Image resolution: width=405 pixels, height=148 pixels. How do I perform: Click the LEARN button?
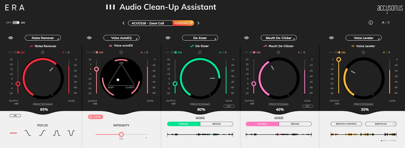click(x=95, y=117)
